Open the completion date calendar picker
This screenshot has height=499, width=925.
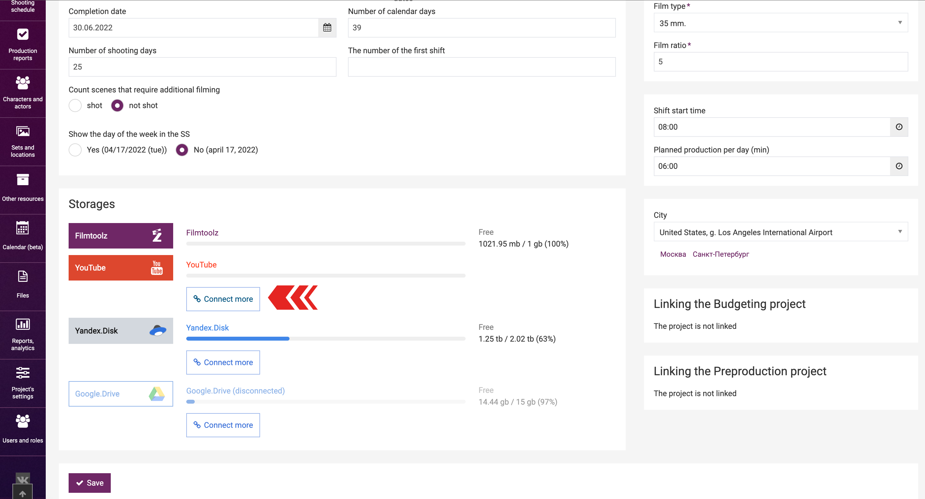point(327,28)
